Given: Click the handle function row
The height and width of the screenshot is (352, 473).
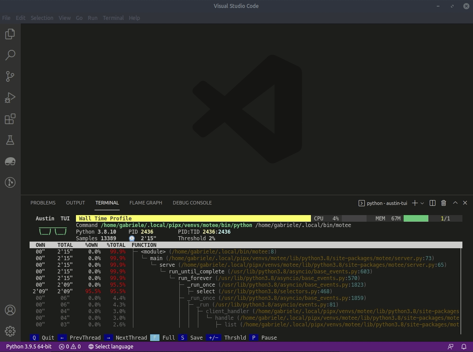Looking at the screenshot, I should (246, 318).
